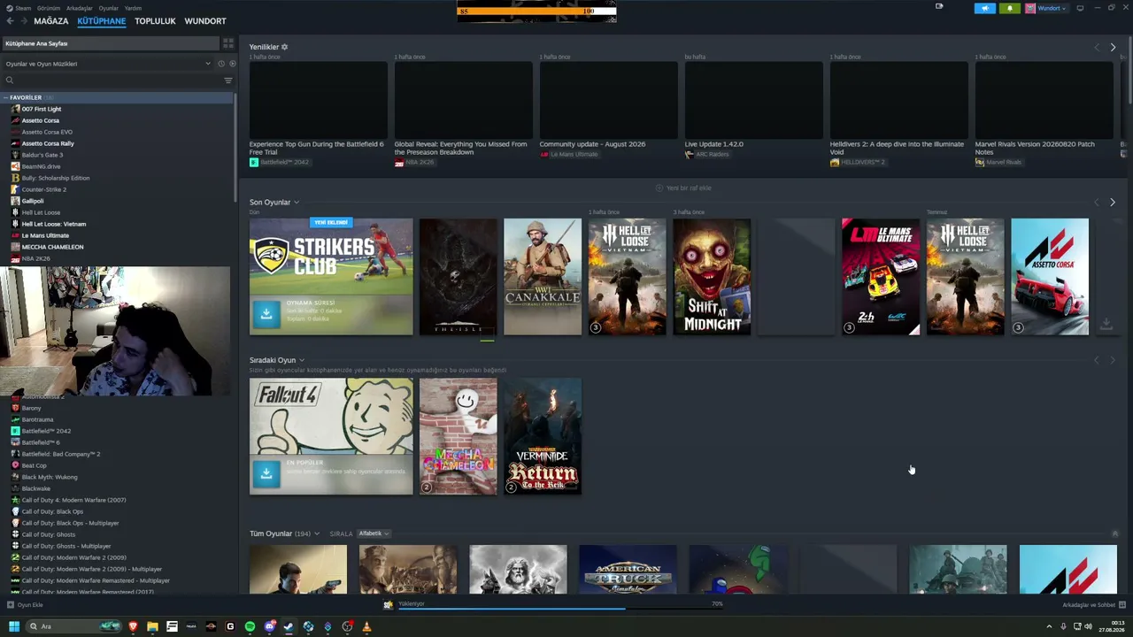Select Counter-Strike 2 in favorites list
Screen dimensions: 1133x637
[44, 189]
